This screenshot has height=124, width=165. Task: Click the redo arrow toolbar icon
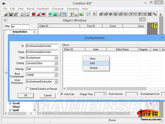[27, 14]
